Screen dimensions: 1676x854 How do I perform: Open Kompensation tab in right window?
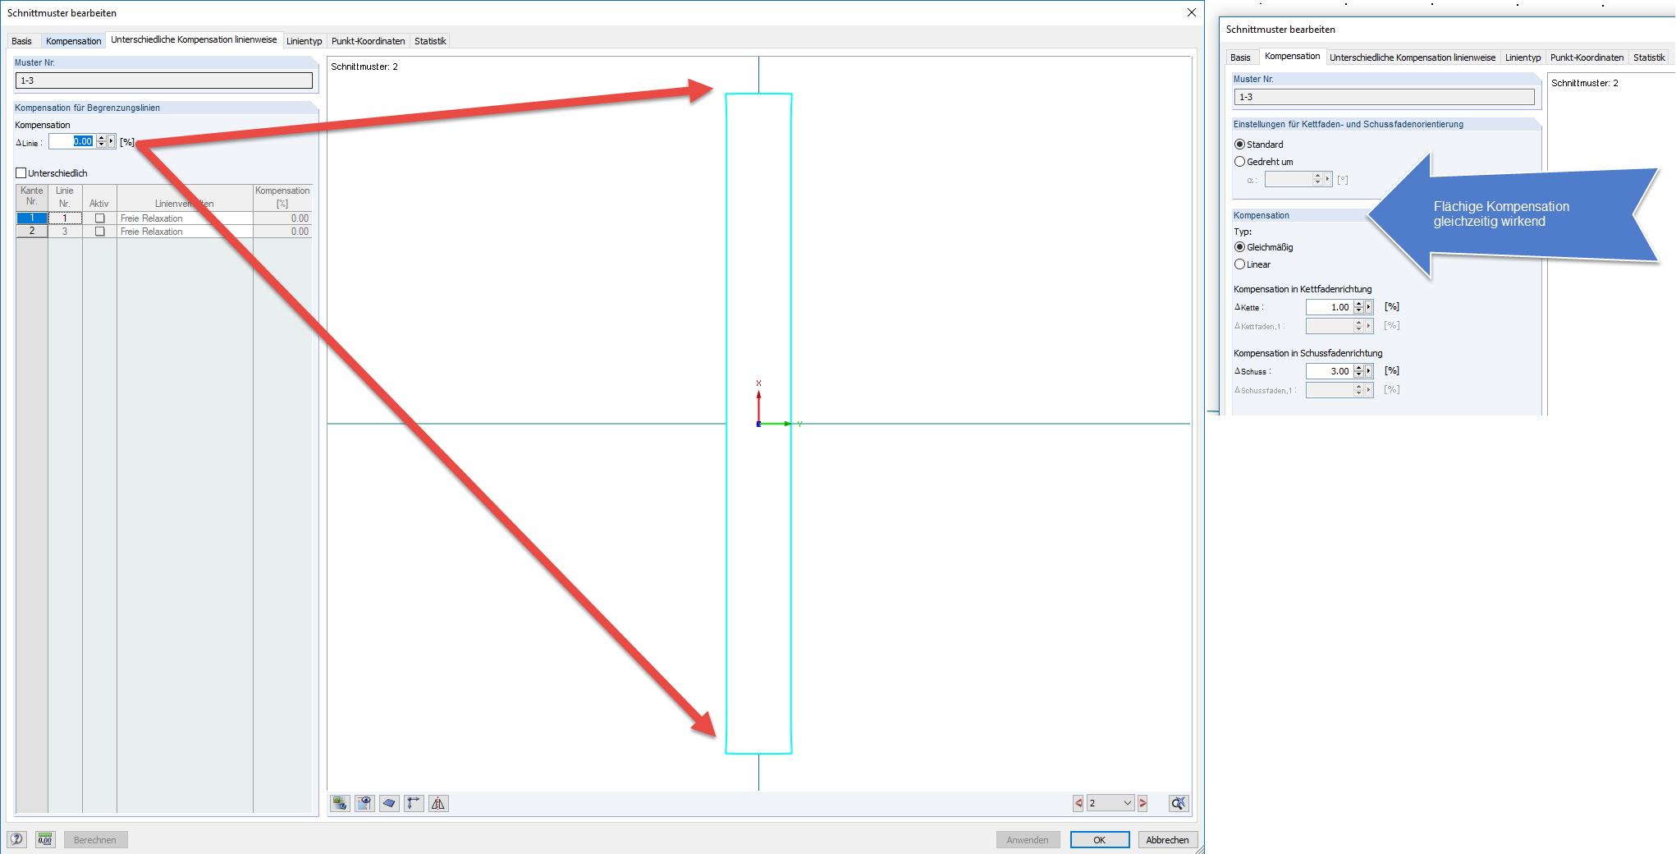click(x=1292, y=56)
